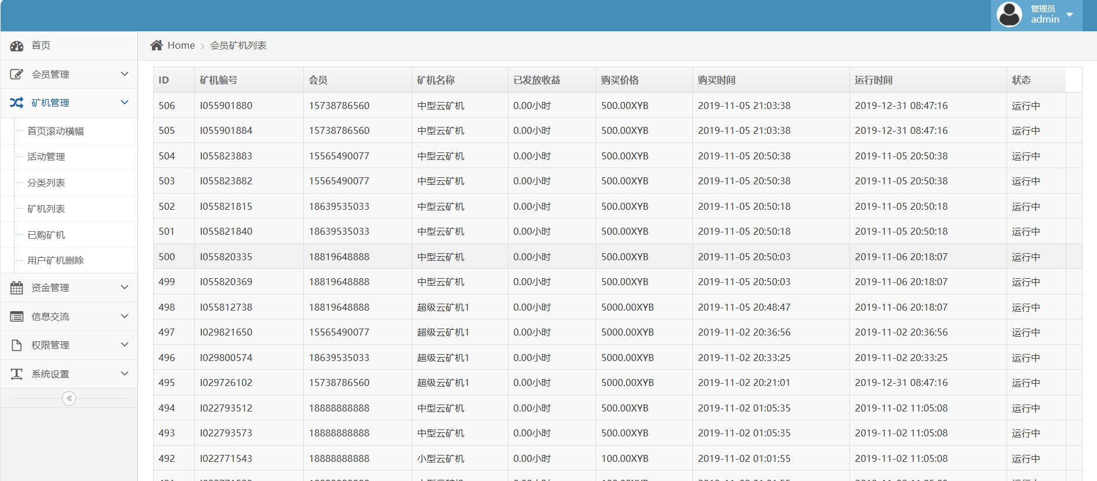Collapse the sidebar with double-arrow button
Image resolution: width=1097 pixels, height=481 pixels.
point(69,398)
